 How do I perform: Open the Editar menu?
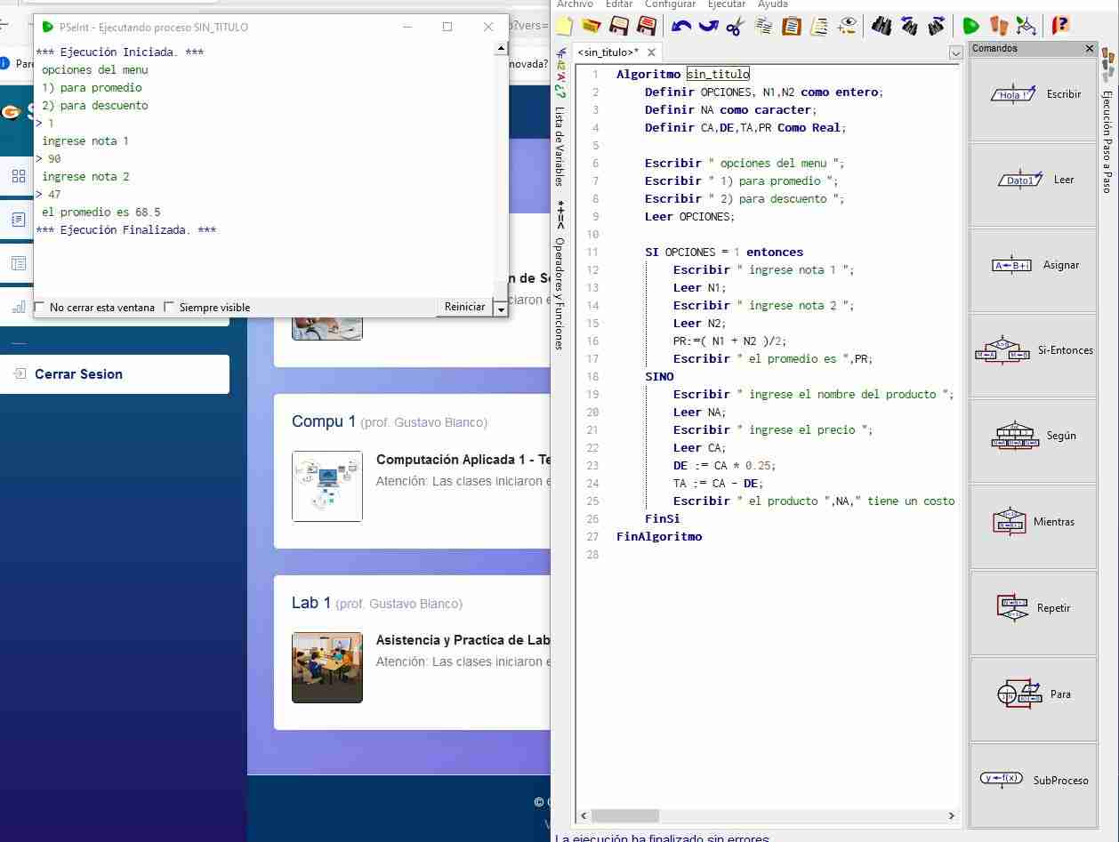(x=619, y=4)
